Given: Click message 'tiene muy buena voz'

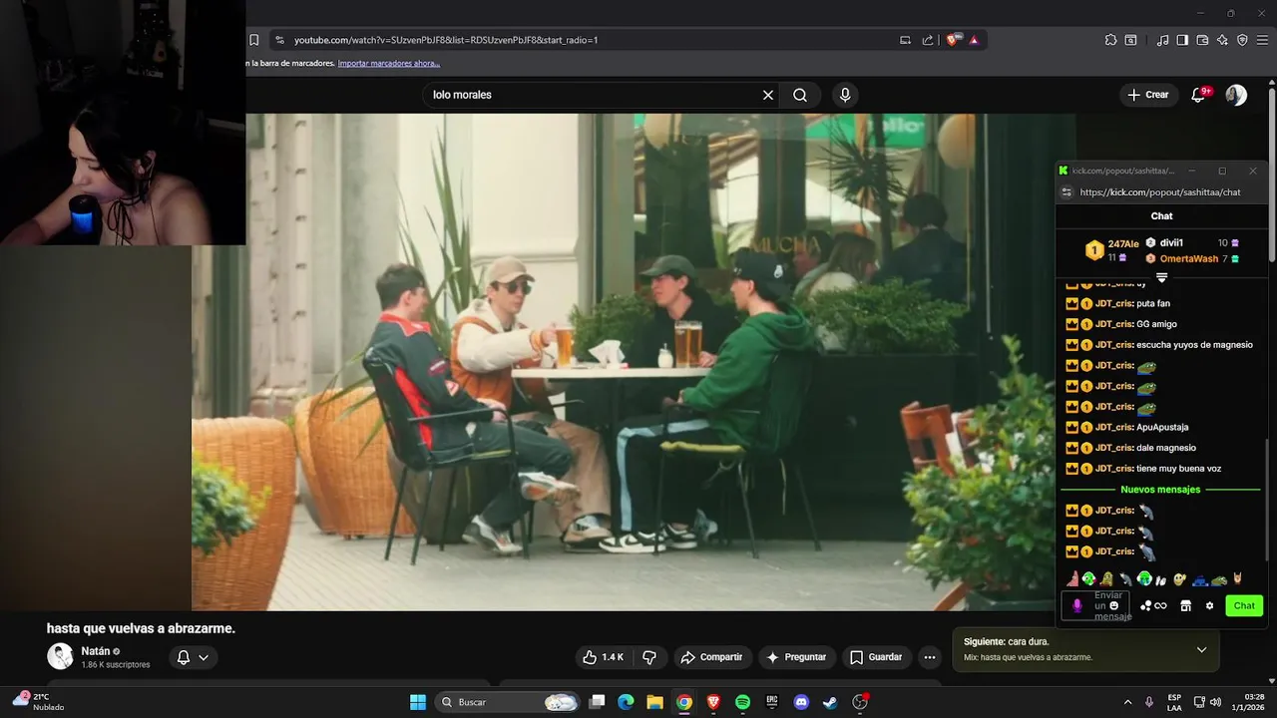Looking at the screenshot, I should (x=1178, y=469).
